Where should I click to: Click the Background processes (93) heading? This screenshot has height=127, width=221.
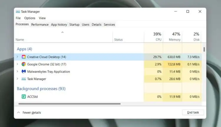[x=41, y=89]
